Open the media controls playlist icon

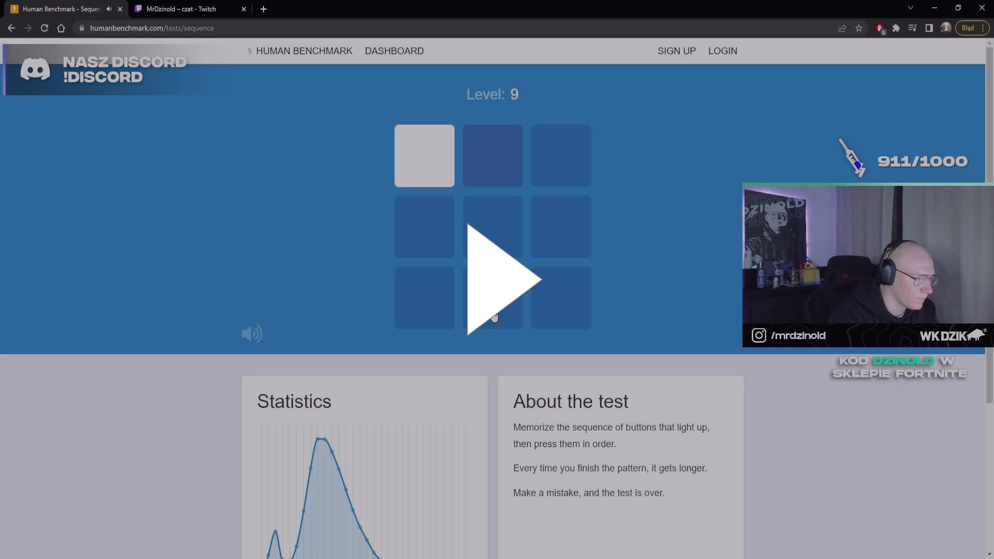[x=913, y=28]
